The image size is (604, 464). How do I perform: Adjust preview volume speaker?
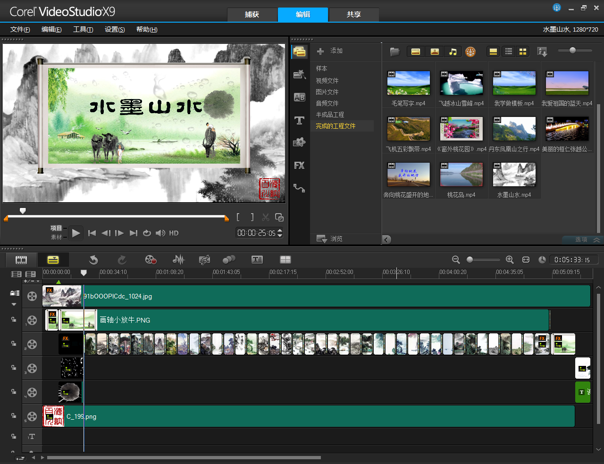(x=160, y=233)
